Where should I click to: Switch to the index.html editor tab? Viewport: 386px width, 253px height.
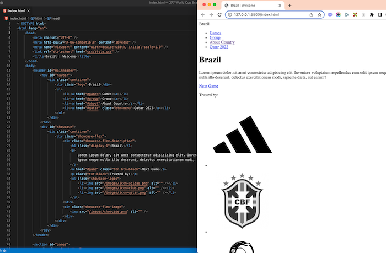pos(16,11)
